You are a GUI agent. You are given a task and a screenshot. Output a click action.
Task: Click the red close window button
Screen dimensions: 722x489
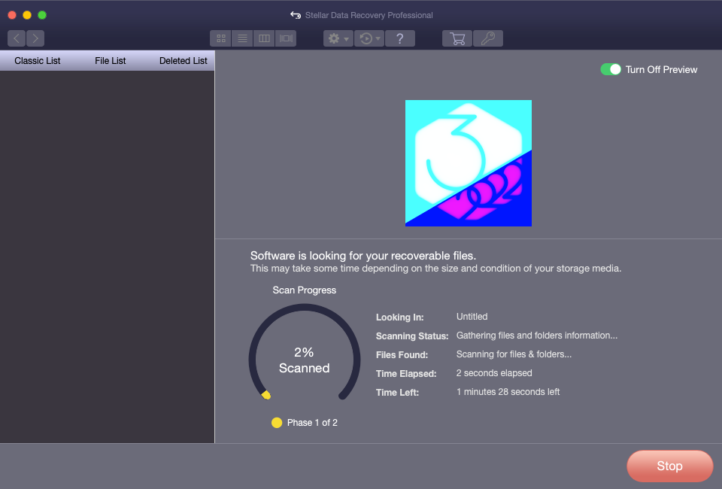(x=13, y=15)
